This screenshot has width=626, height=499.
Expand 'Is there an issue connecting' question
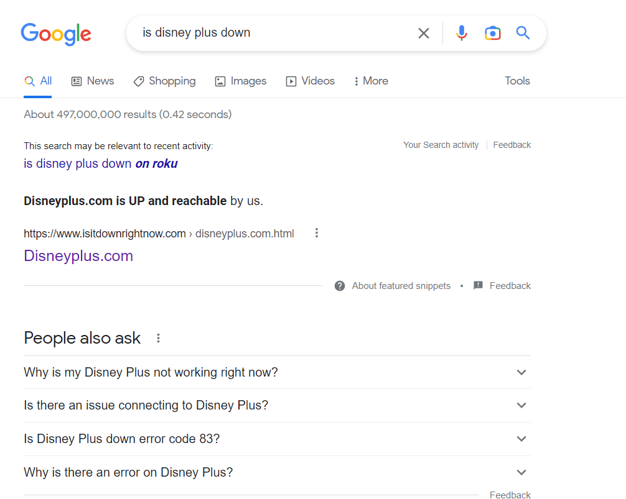click(x=277, y=405)
